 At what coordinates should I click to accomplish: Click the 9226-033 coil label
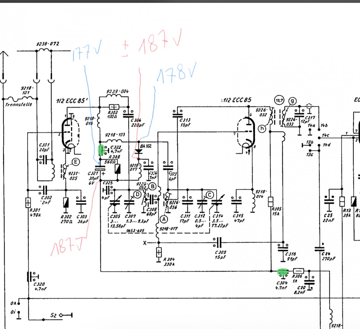[291, 122]
